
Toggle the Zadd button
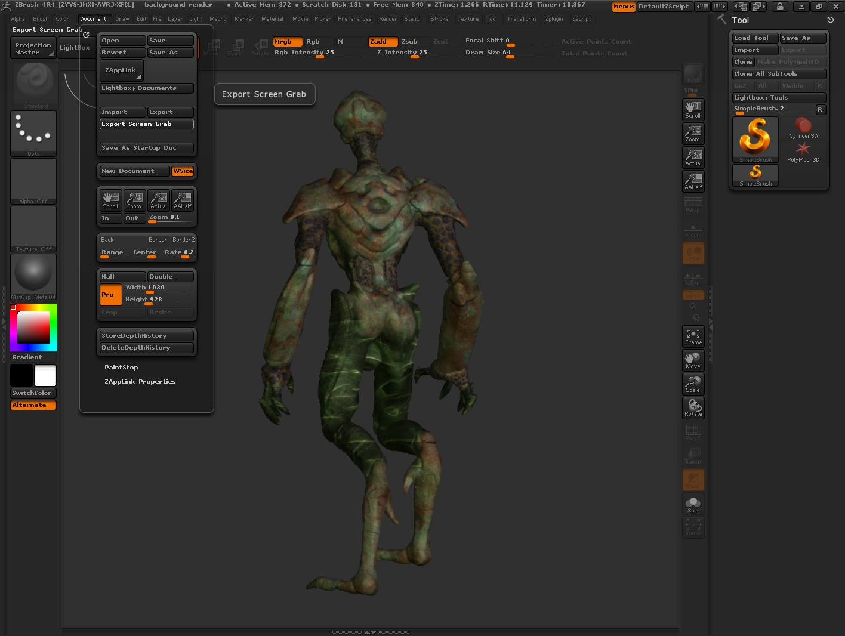click(x=383, y=42)
